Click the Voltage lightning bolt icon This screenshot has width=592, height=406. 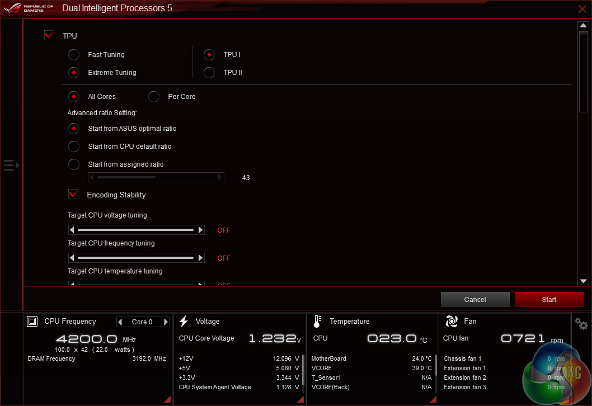184,321
